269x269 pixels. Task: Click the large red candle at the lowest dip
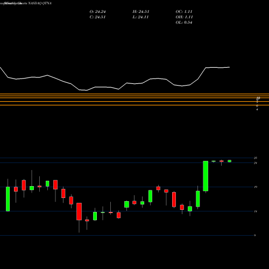[x=79, y=211]
